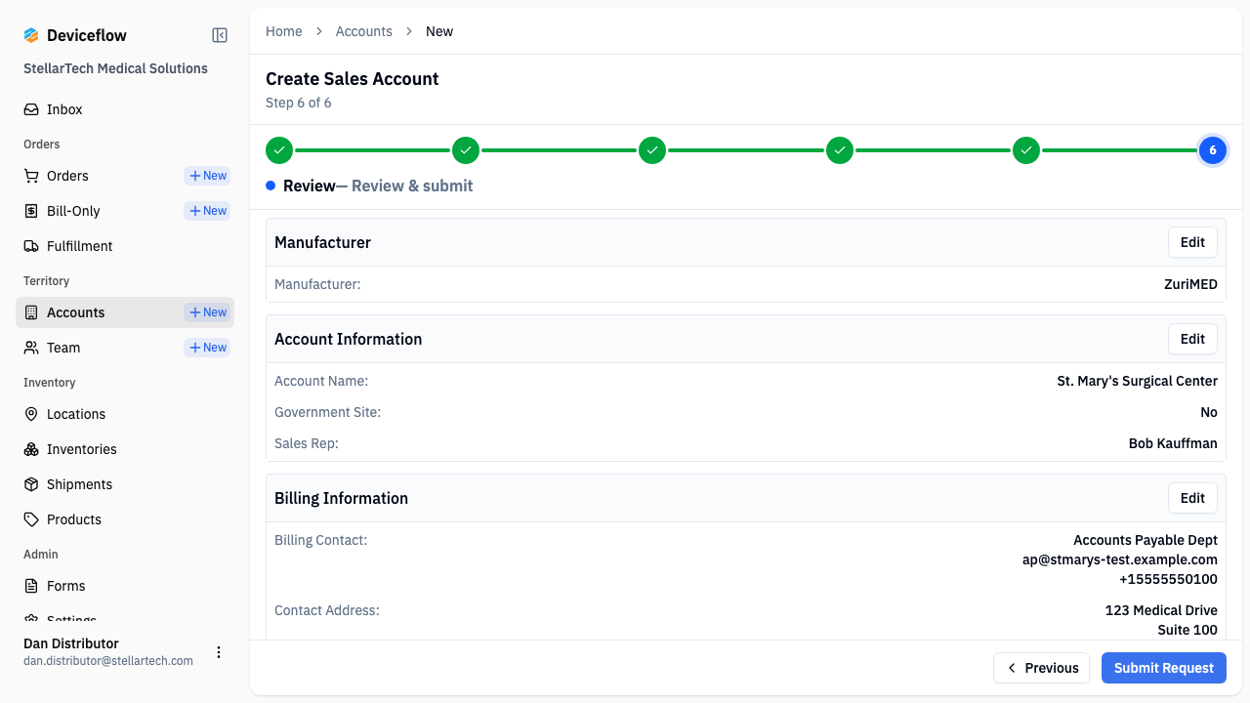Go back with the Previous button
Screen dimensions: 1250x703
(x=1041, y=668)
